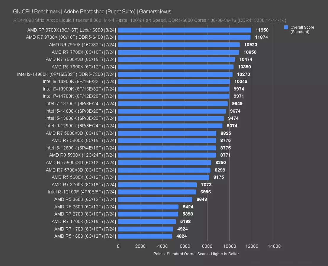328x266 pixels.
Task: Select the 8350 score value label
Action: point(221,163)
